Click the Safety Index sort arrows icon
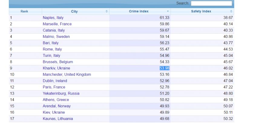 (x=231, y=11)
